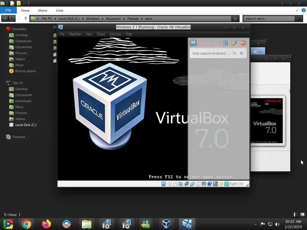The height and width of the screenshot is (230, 307).
Task: Click the Right Ctrl host key label
Action: 236,184
